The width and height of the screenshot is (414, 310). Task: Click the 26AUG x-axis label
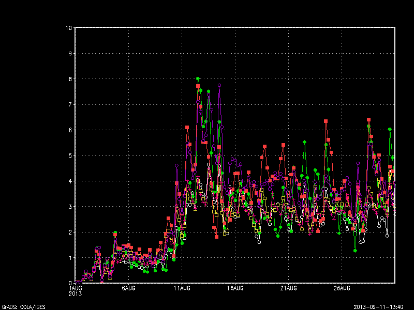342,288
